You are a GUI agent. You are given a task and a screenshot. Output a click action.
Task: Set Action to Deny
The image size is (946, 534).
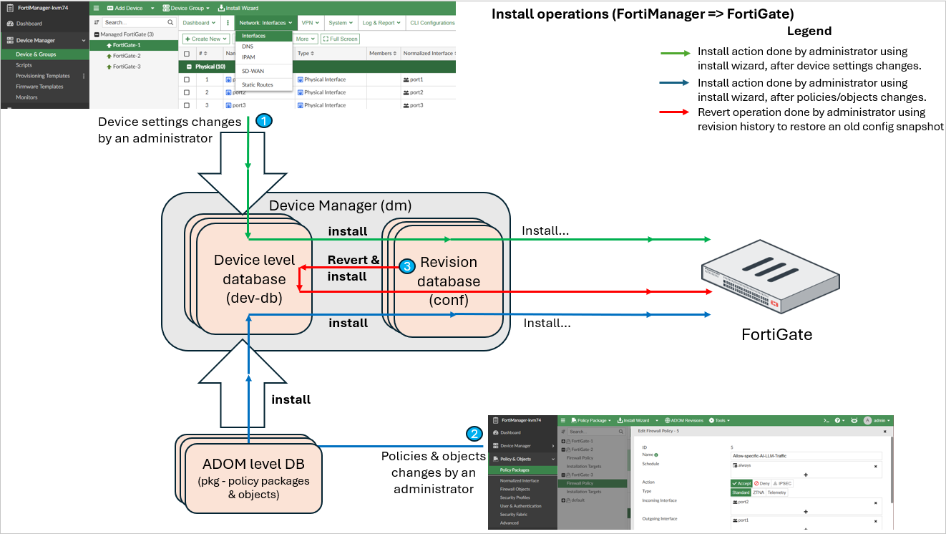tap(761, 483)
